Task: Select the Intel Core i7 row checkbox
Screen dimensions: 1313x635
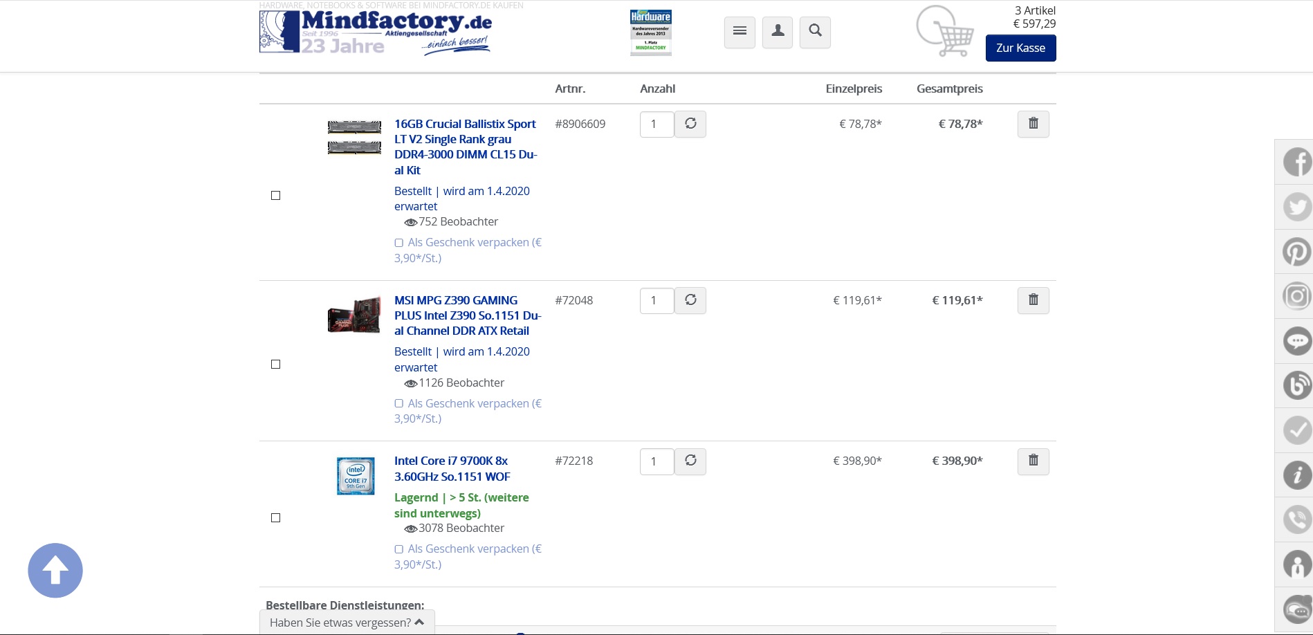Action: coord(275,517)
